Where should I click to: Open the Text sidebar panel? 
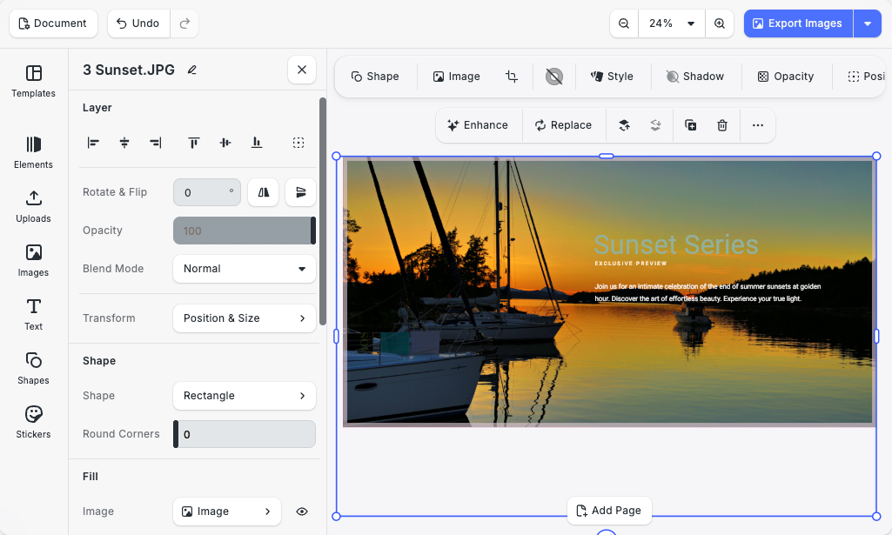(34, 314)
